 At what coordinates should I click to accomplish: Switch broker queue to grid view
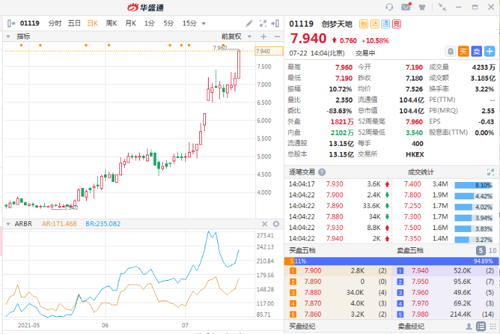pos(493,327)
